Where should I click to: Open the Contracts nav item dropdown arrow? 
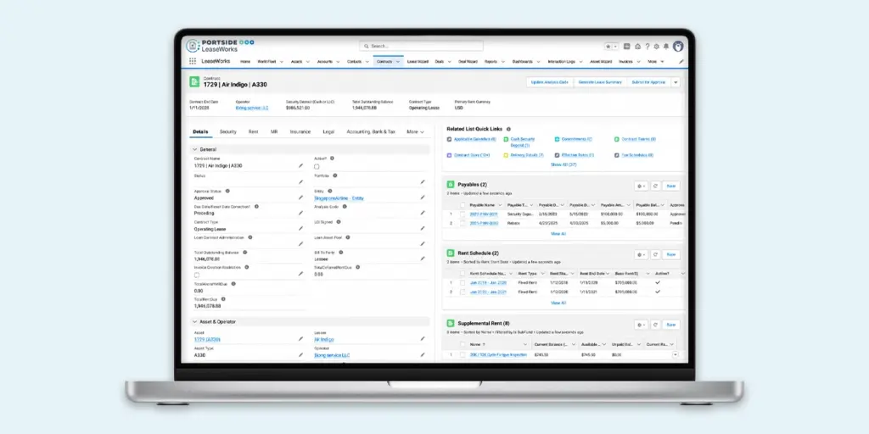397,62
